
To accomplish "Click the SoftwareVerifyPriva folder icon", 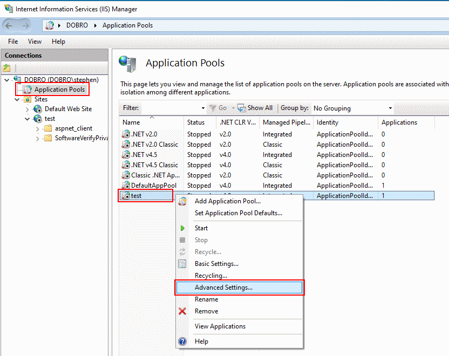I will click(x=48, y=138).
